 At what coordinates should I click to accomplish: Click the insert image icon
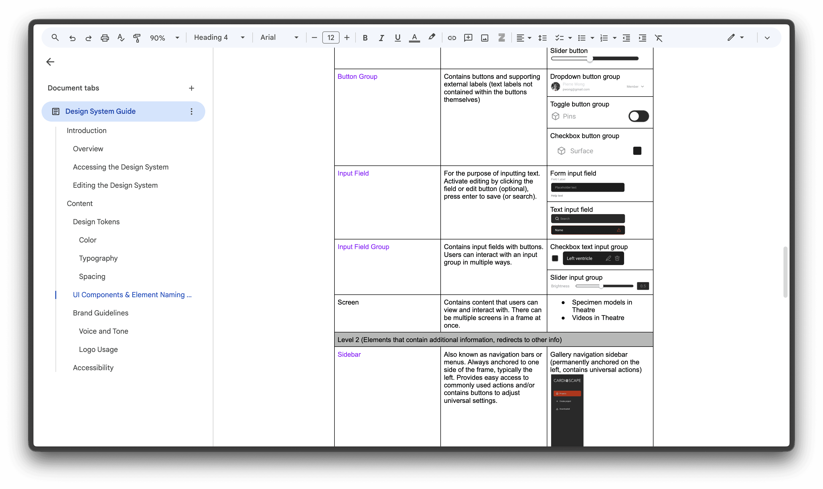[x=484, y=38]
